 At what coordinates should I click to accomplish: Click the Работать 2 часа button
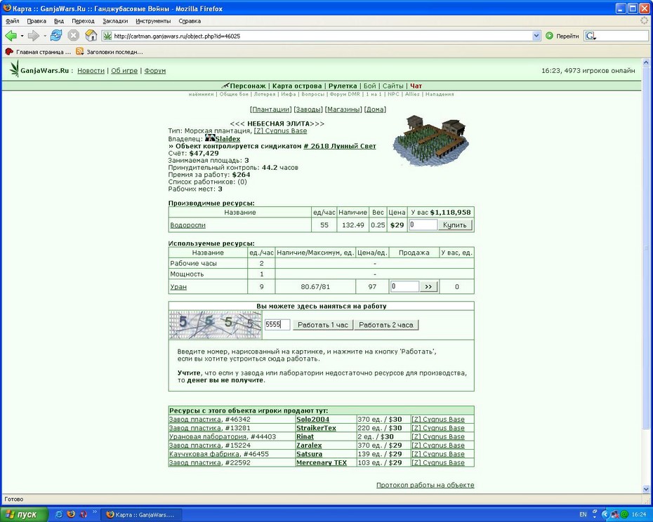(386, 325)
